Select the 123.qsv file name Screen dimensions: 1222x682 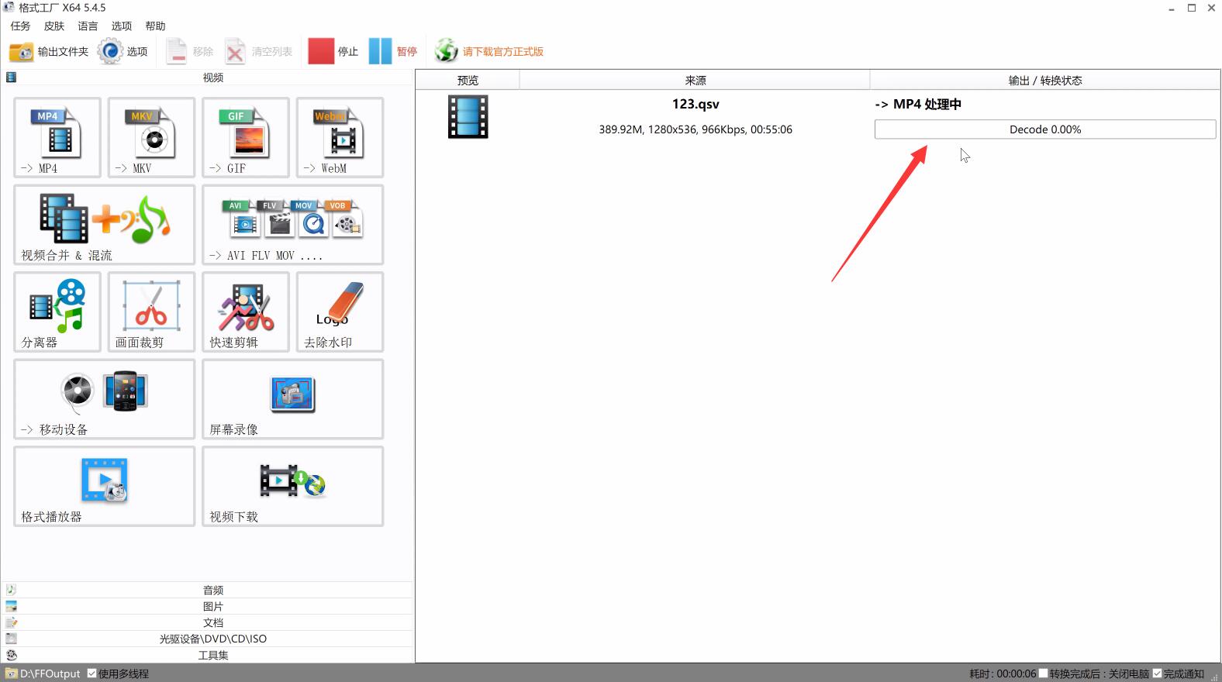click(696, 104)
